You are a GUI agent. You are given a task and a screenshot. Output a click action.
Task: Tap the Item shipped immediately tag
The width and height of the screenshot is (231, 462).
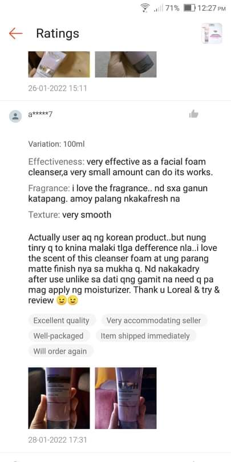(145, 335)
